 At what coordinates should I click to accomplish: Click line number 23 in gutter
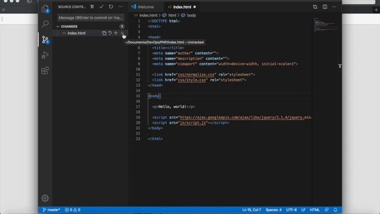tap(138, 139)
